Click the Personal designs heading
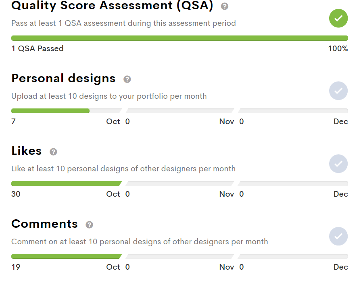This screenshot has height=285, width=361. point(63,78)
